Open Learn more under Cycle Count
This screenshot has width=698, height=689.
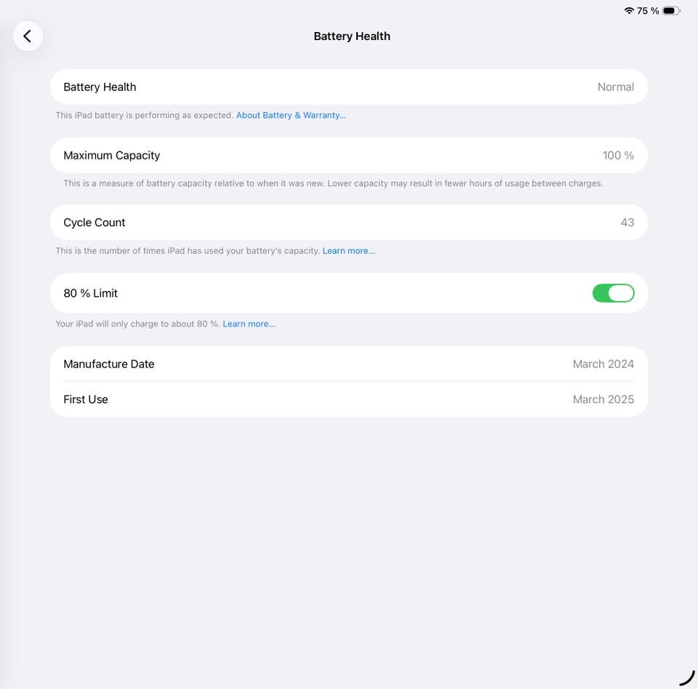coord(348,251)
